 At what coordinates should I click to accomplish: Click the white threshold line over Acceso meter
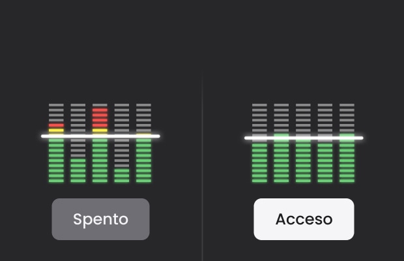[304, 138]
